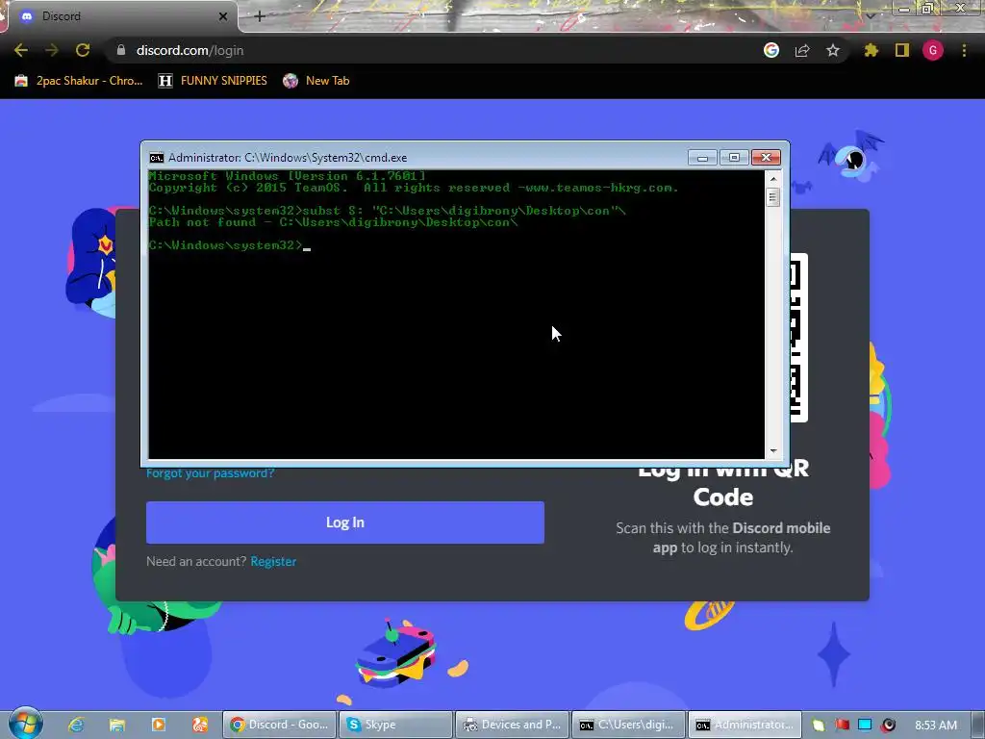Click the Chrome forward arrow

click(52, 50)
